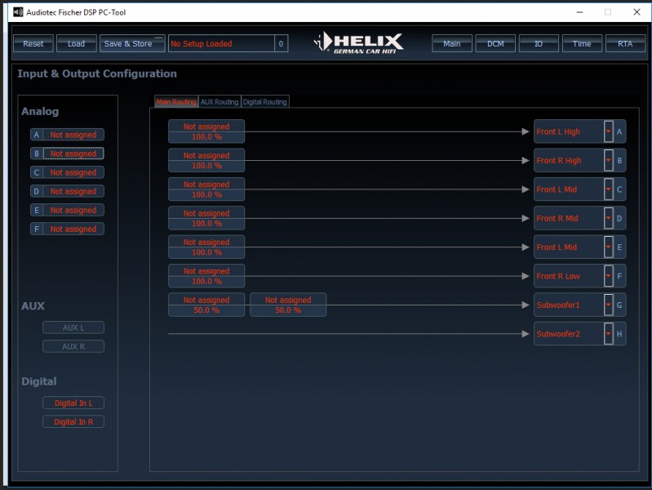The width and height of the screenshot is (652, 490).
Task: Click the speaker icon in title bar
Action: click(x=18, y=12)
